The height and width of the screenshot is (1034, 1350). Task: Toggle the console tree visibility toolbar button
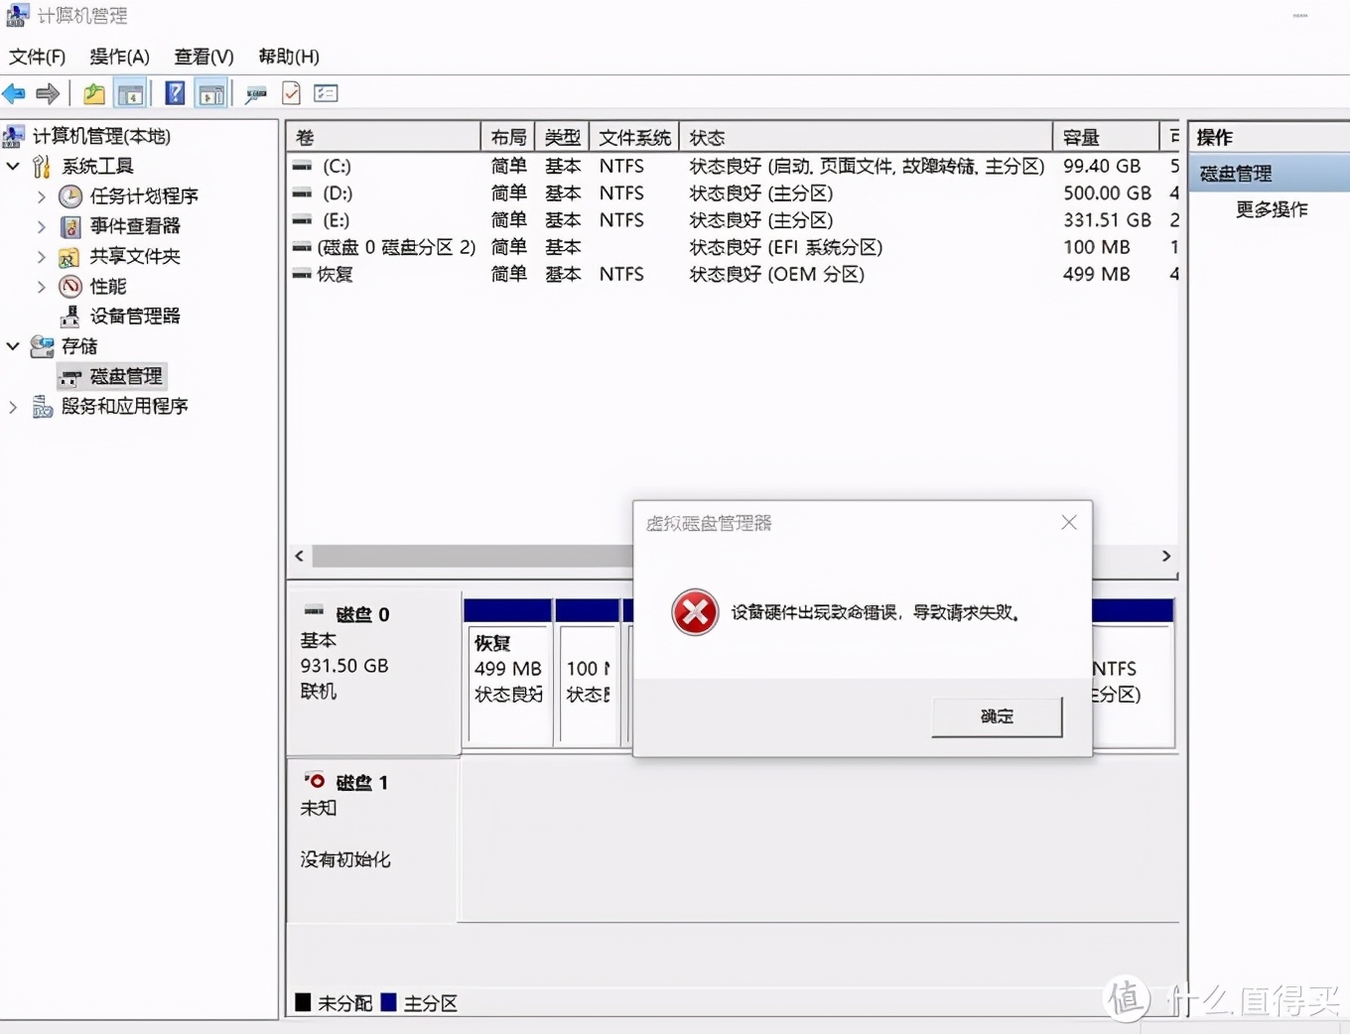[x=131, y=93]
